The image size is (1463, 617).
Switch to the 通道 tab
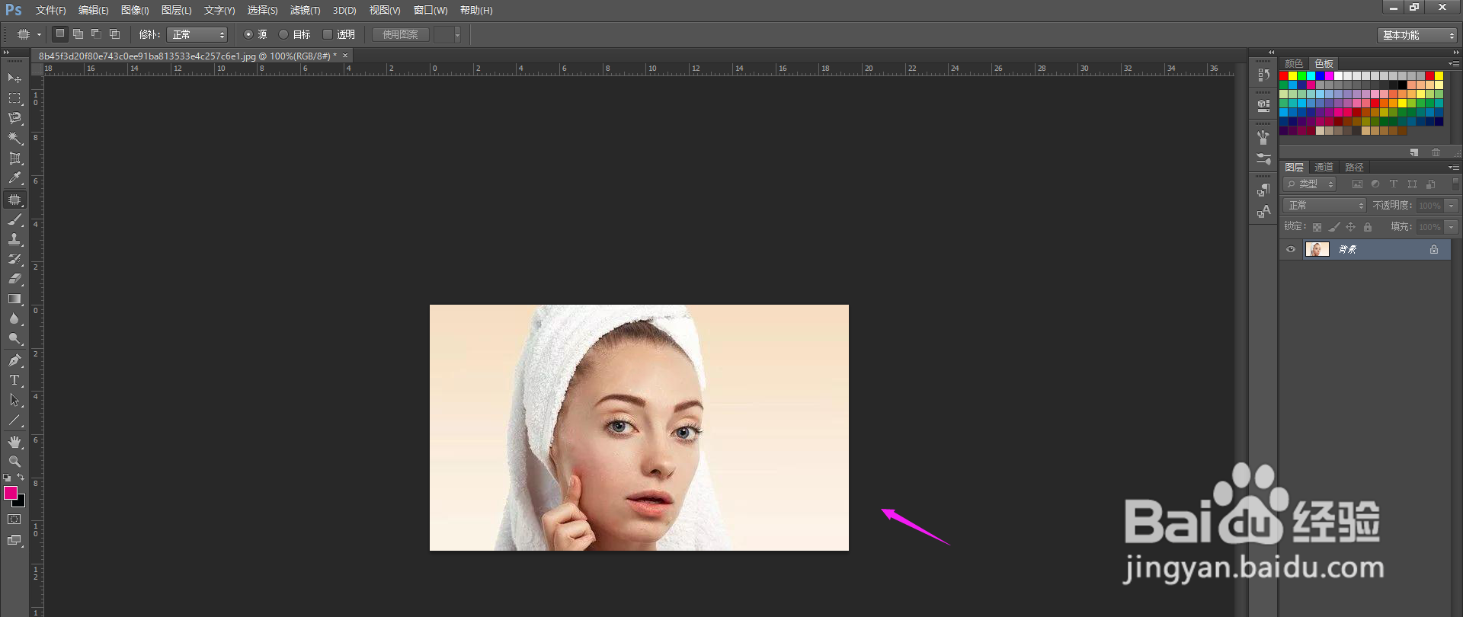point(1324,167)
